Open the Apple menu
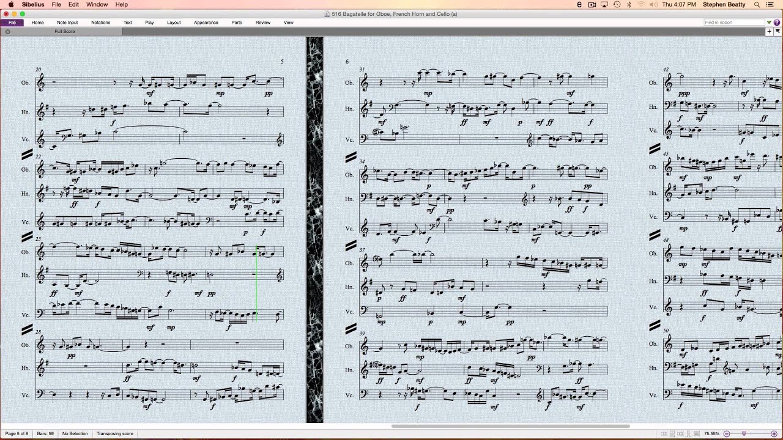 point(10,5)
